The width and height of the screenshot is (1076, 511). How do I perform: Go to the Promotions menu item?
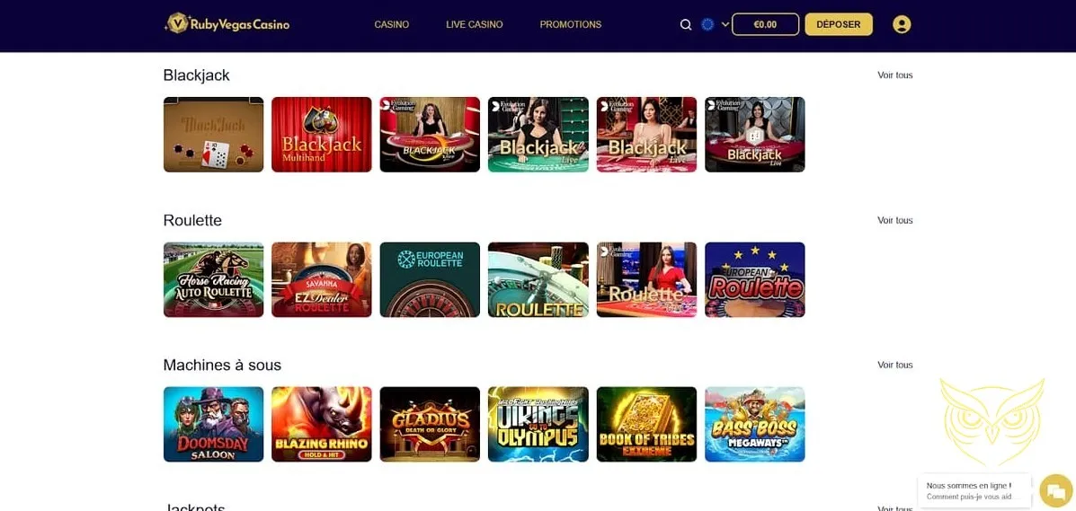click(x=570, y=24)
